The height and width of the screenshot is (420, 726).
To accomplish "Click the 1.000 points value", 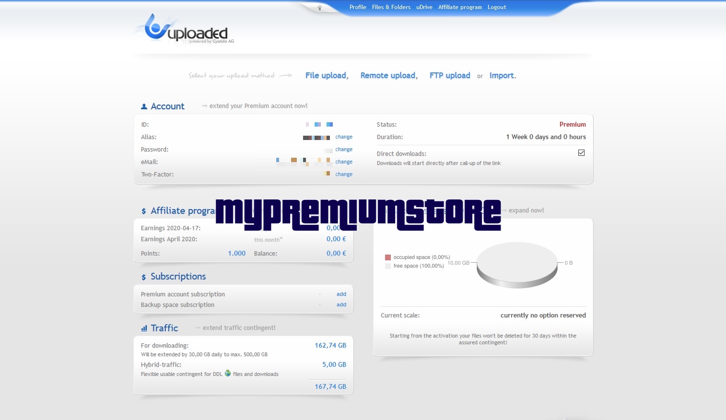I will tap(236, 254).
